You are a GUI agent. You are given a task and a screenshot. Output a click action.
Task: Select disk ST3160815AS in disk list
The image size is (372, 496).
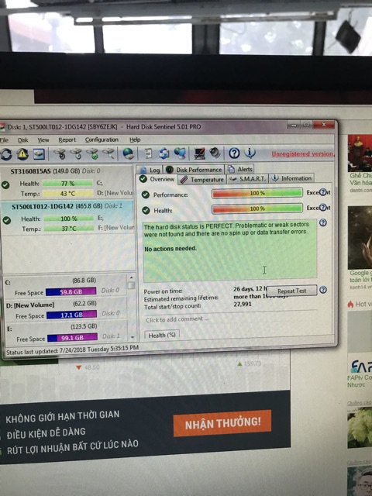(x=67, y=183)
